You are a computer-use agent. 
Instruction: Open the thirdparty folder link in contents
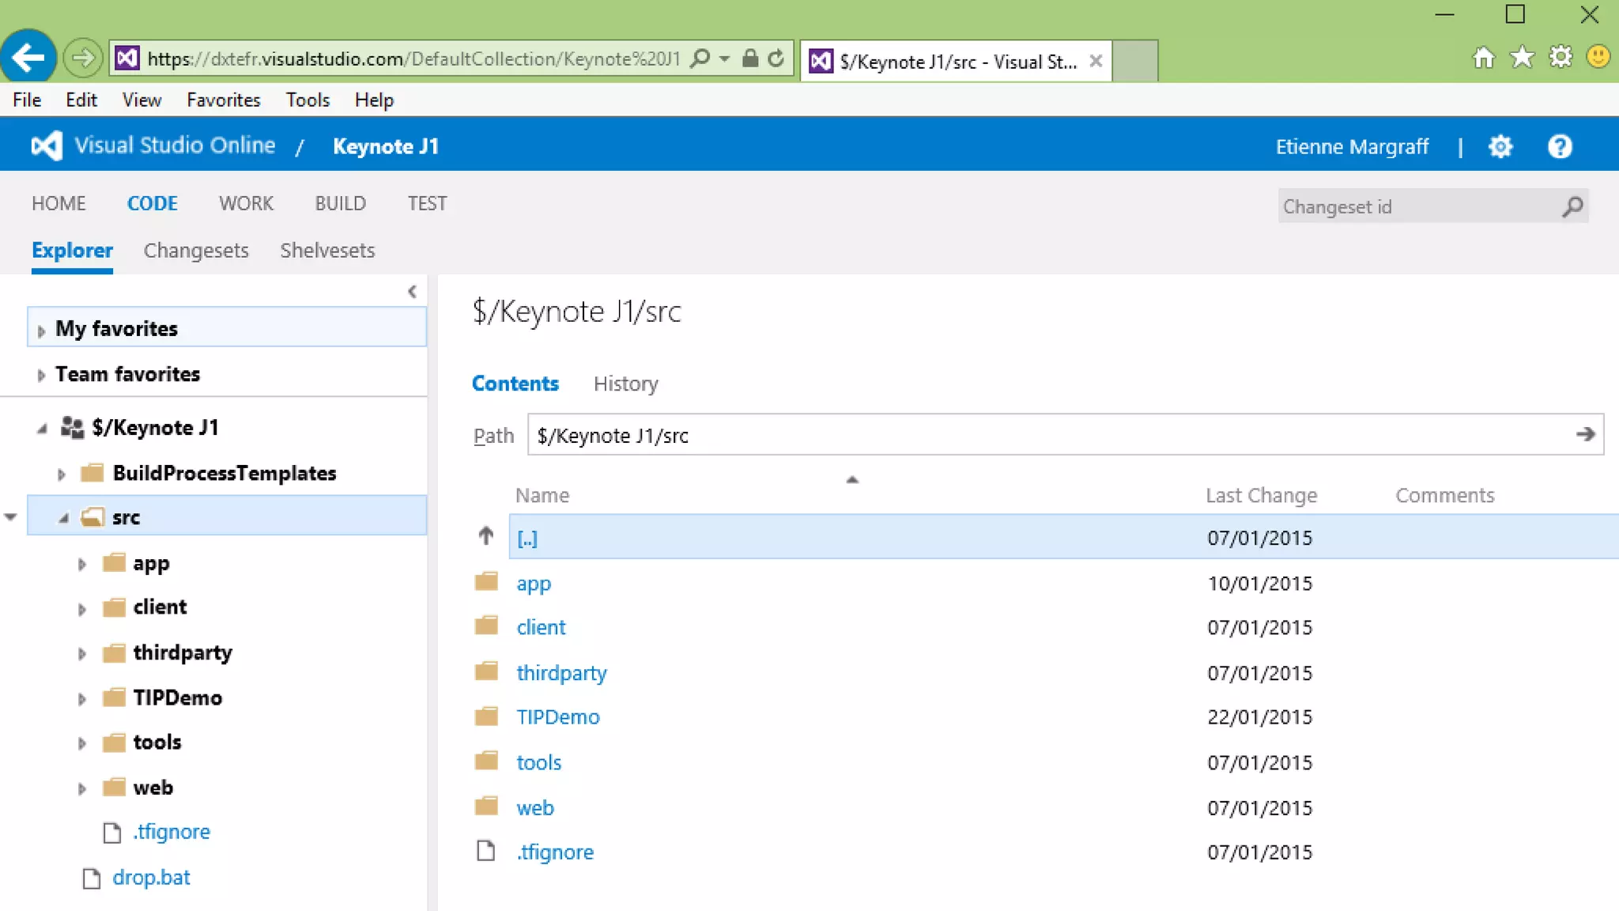(561, 673)
